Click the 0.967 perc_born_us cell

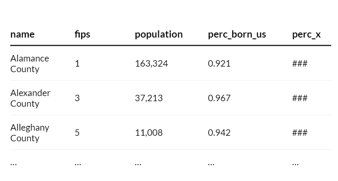(219, 98)
